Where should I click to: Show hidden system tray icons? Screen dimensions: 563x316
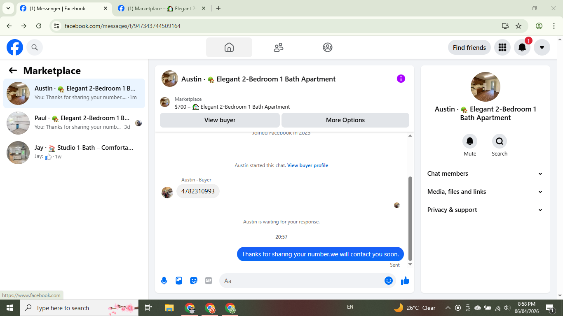(448, 308)
